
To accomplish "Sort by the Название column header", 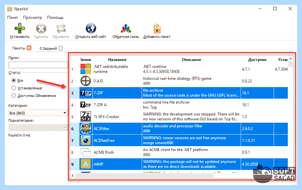I will (x=117, y=60).
